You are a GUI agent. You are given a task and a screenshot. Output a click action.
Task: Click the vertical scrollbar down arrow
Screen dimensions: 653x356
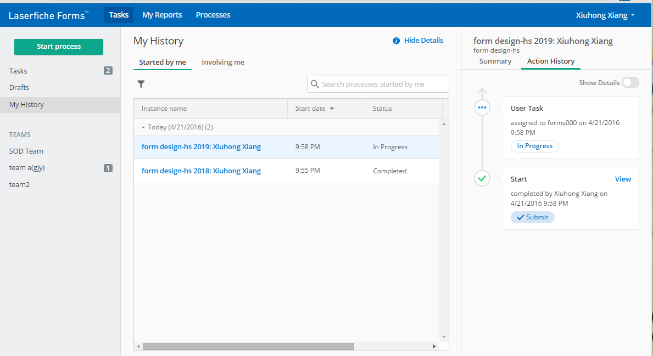point(444,337)
